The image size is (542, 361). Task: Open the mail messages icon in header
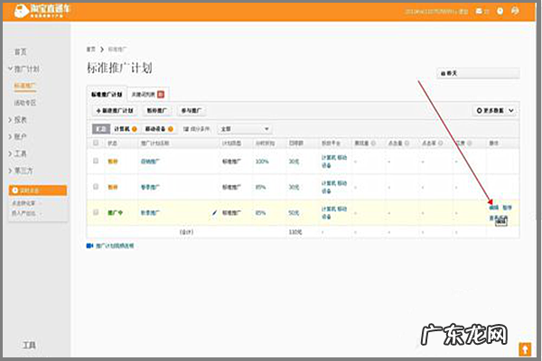[x=479, y=11]
